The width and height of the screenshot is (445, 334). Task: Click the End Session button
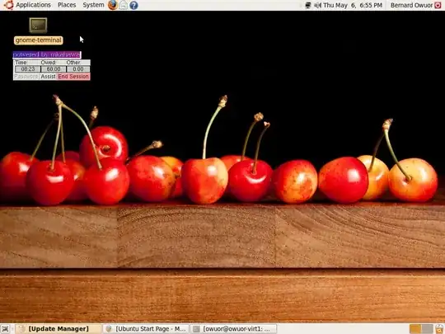click(x=73, y=77)
